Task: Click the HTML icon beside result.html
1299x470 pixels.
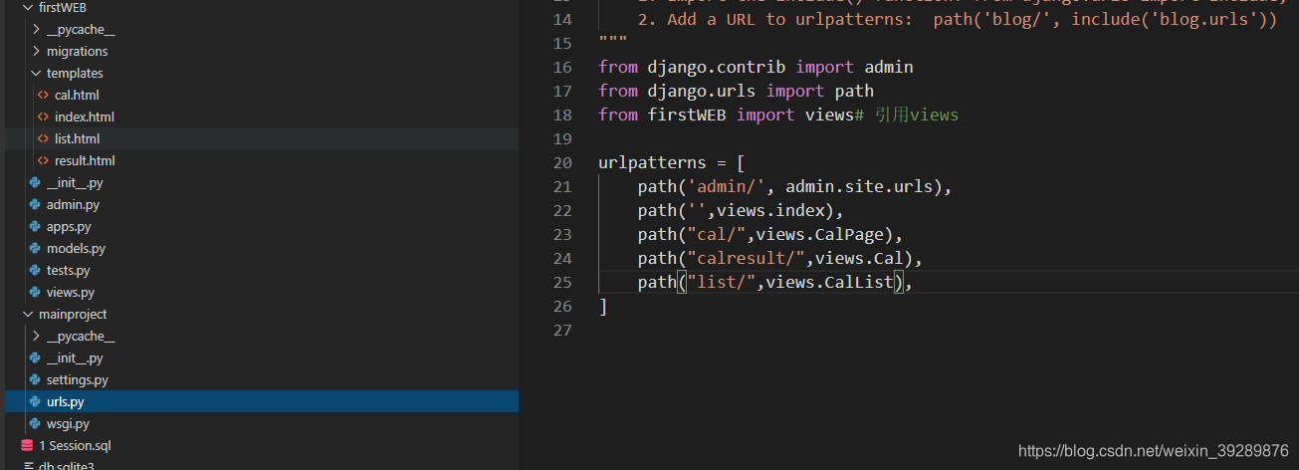Action: click(43, 160)
